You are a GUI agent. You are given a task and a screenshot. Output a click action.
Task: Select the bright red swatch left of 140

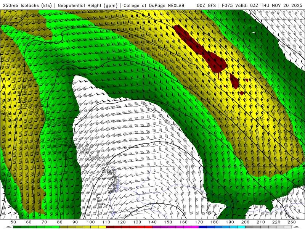(x=149, y=227)
